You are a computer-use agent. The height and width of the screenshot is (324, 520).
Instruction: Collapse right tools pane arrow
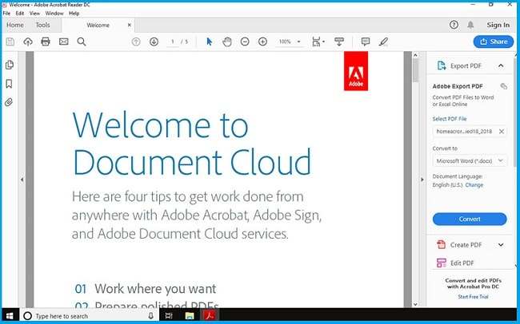[x=422, y=180]
